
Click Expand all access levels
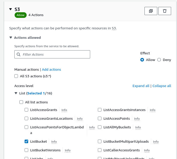[x=141, y=86]
